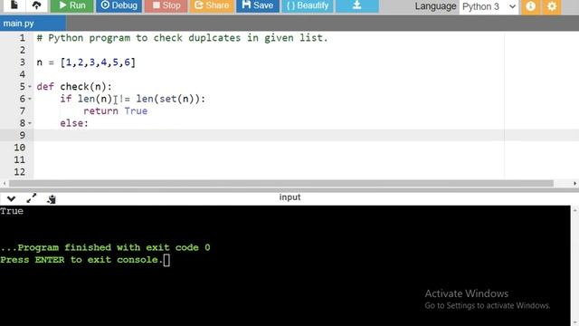The width and height of the screenshot is (579, 326).
Task: Download the code file
Action: coord(357,5)
